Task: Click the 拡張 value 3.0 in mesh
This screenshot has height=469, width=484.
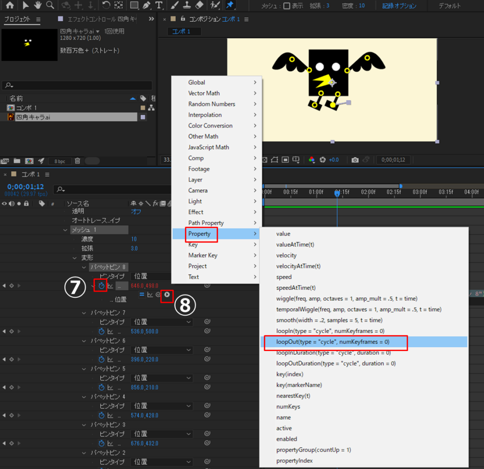Action: [x=134, y=248]
